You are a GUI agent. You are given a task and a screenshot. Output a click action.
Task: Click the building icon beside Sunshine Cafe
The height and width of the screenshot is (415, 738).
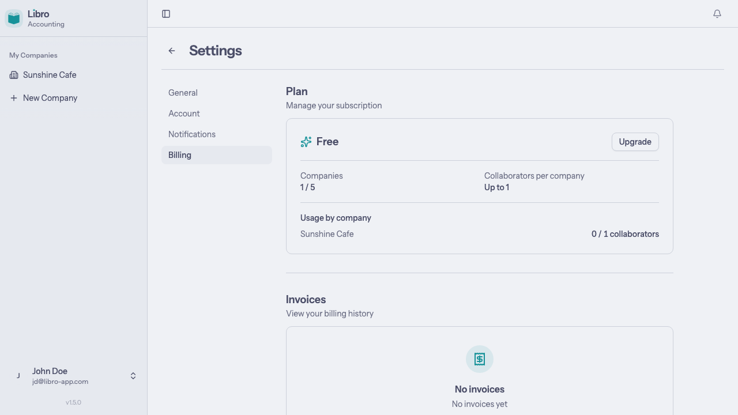tap(14, 75)
